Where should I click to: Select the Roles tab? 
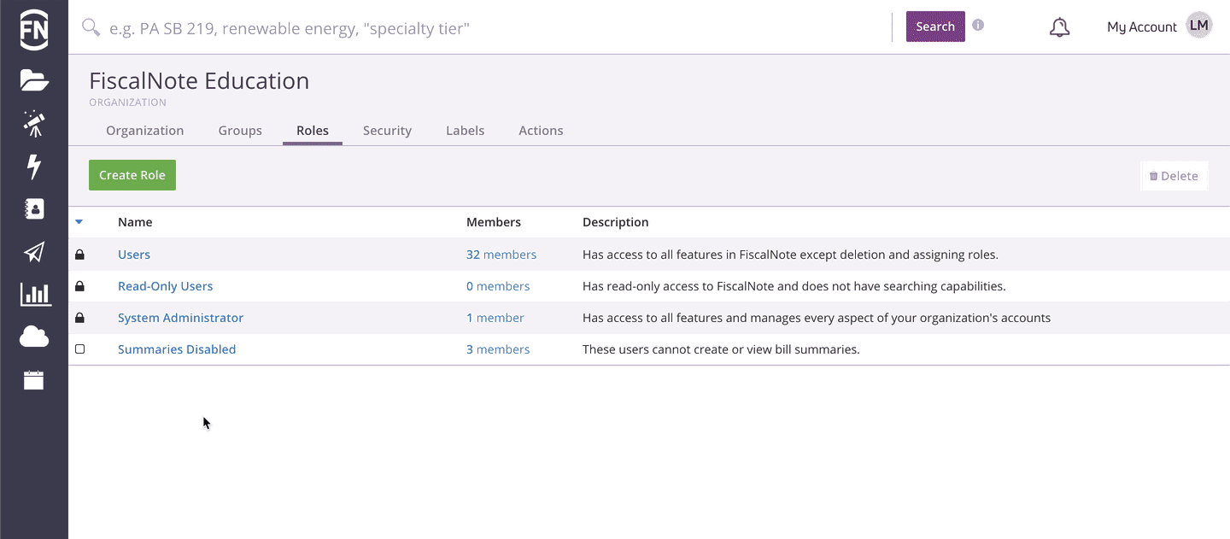[313, 131]
